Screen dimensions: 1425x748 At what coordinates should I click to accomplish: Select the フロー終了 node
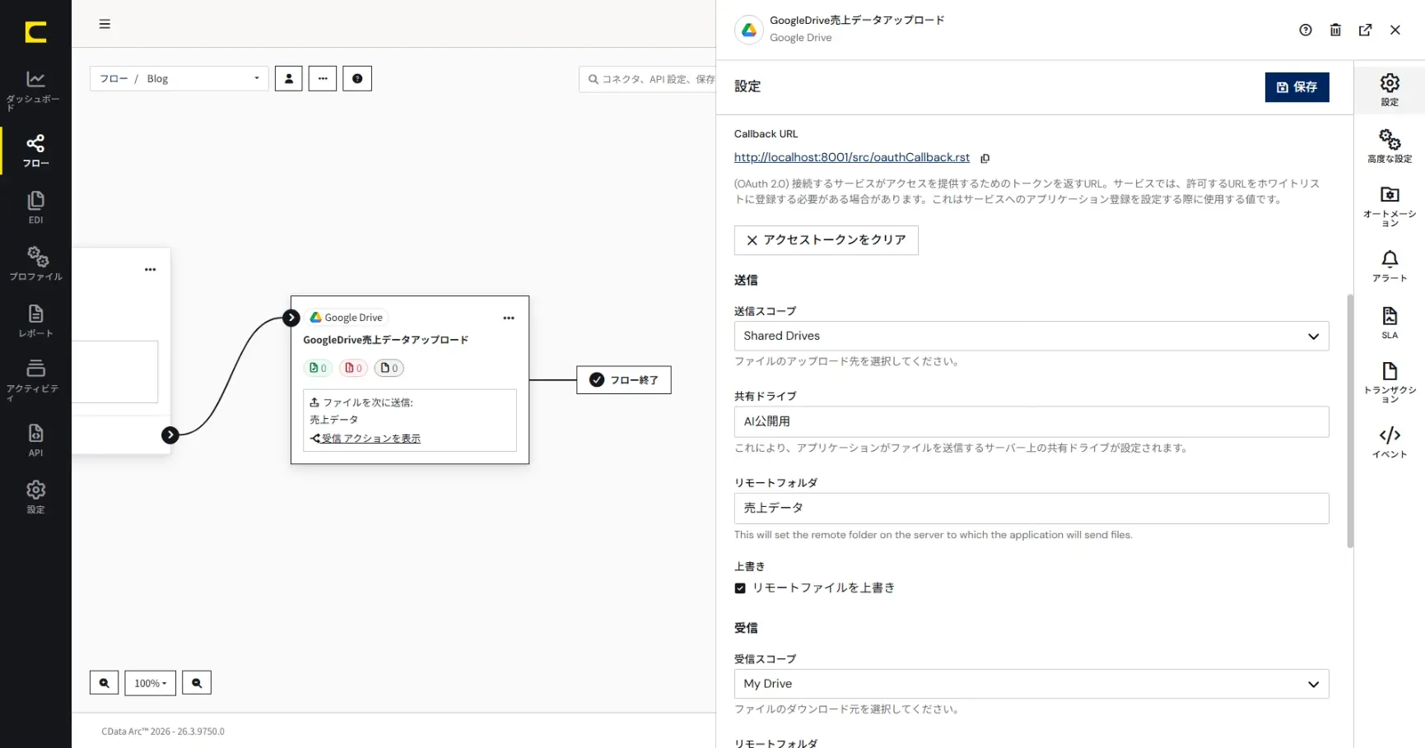click(624, 380)
